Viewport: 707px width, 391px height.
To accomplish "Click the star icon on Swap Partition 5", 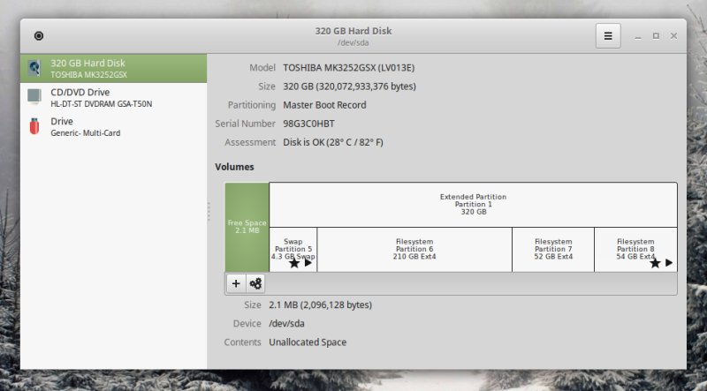I will pos(293,263).
